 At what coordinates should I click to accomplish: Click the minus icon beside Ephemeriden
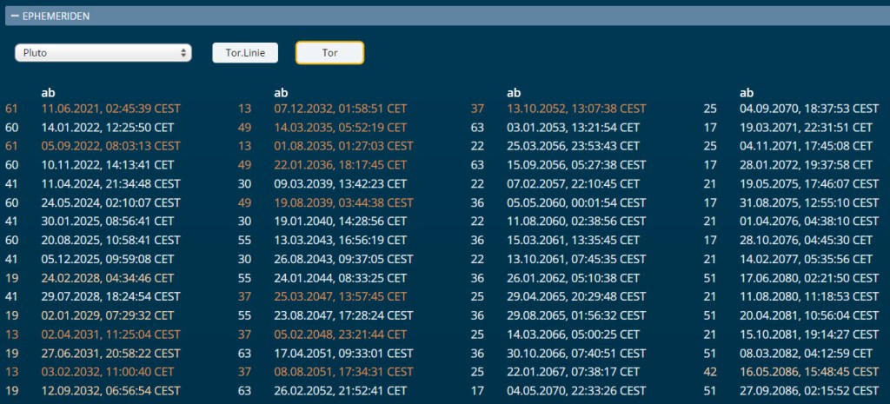click(15, 16)
